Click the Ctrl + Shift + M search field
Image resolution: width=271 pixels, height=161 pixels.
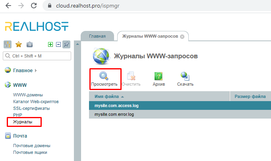tap(37, 56)
